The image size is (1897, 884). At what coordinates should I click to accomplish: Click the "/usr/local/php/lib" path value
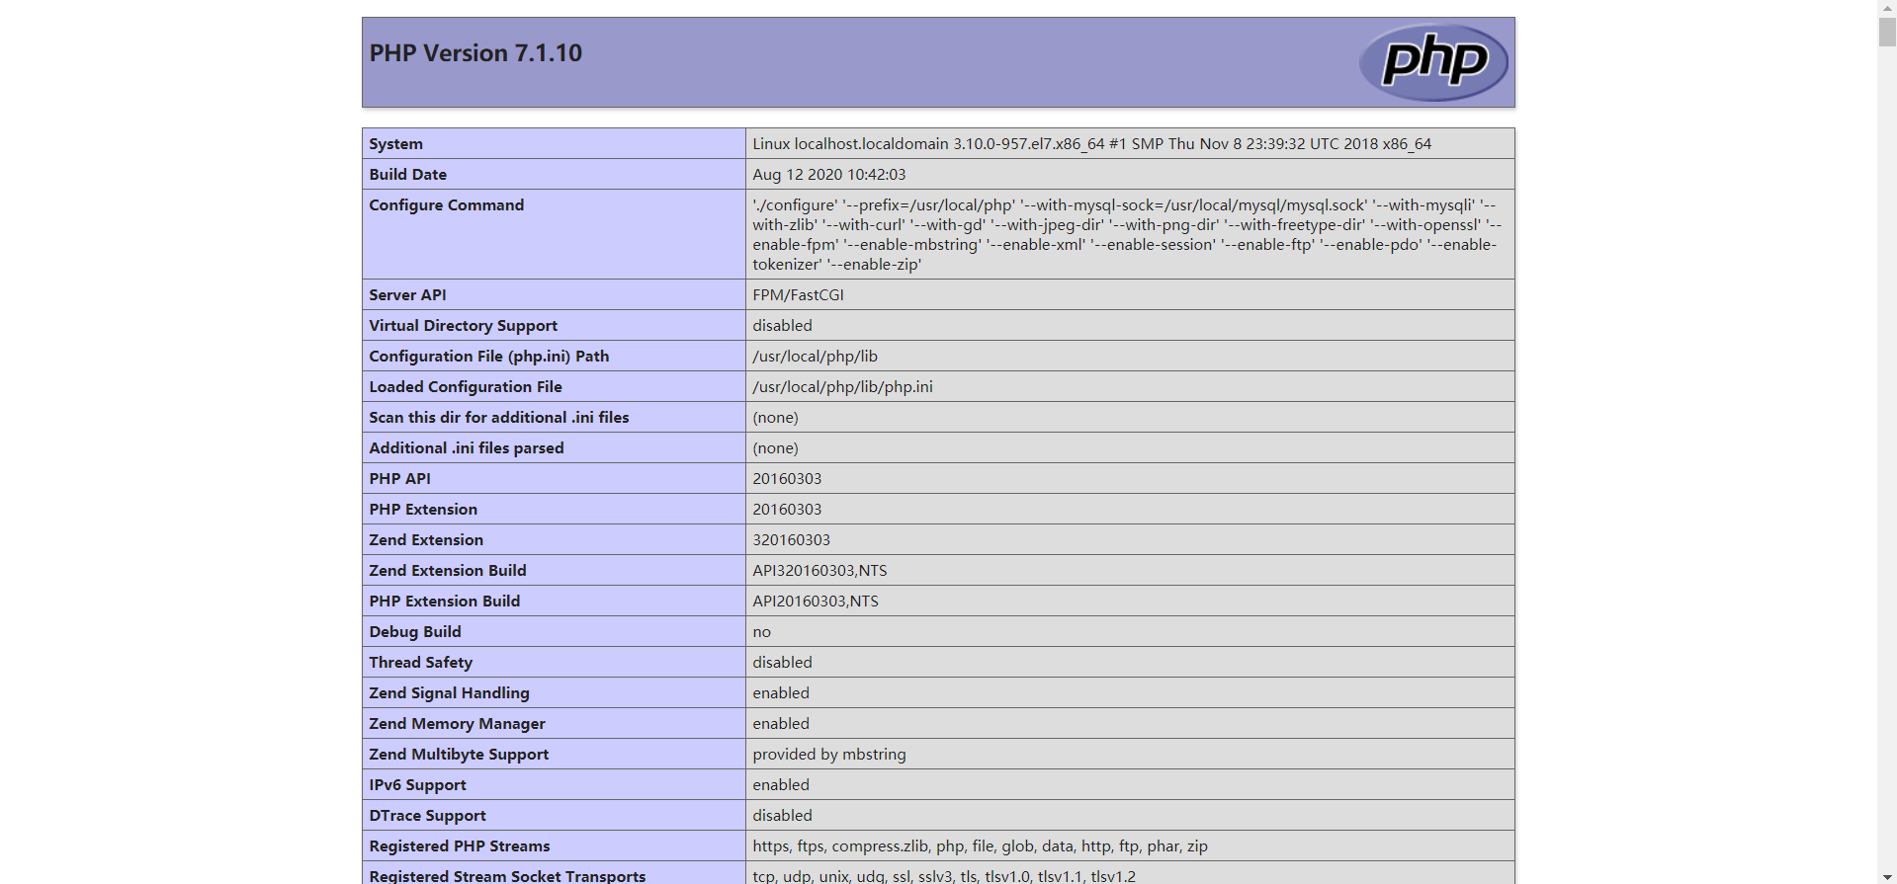815,357
